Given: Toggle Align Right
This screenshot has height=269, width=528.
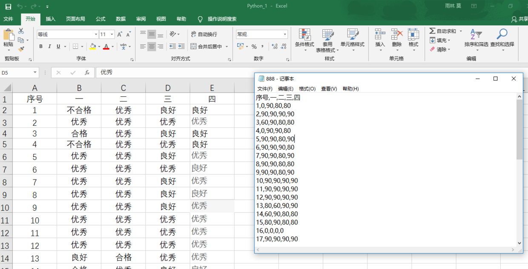Looking at the screenshot, I should [160, 46].
